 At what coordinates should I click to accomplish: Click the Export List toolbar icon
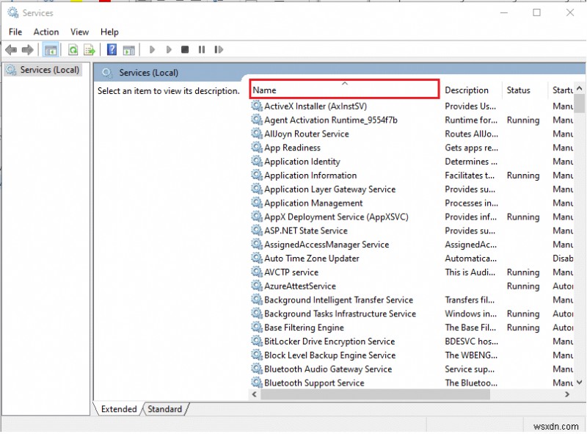[x=89, y=50]
